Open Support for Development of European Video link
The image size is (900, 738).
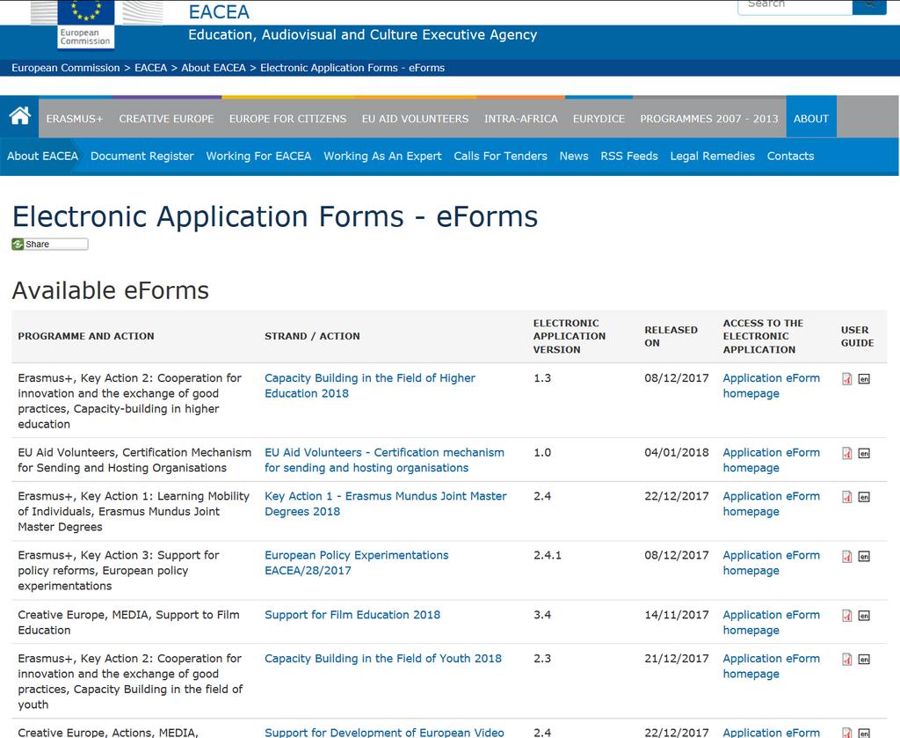(384, 732)
